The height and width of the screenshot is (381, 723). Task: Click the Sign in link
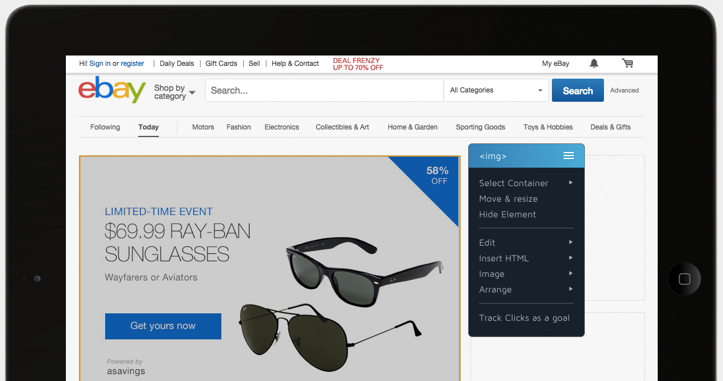[x=100, y=64]
